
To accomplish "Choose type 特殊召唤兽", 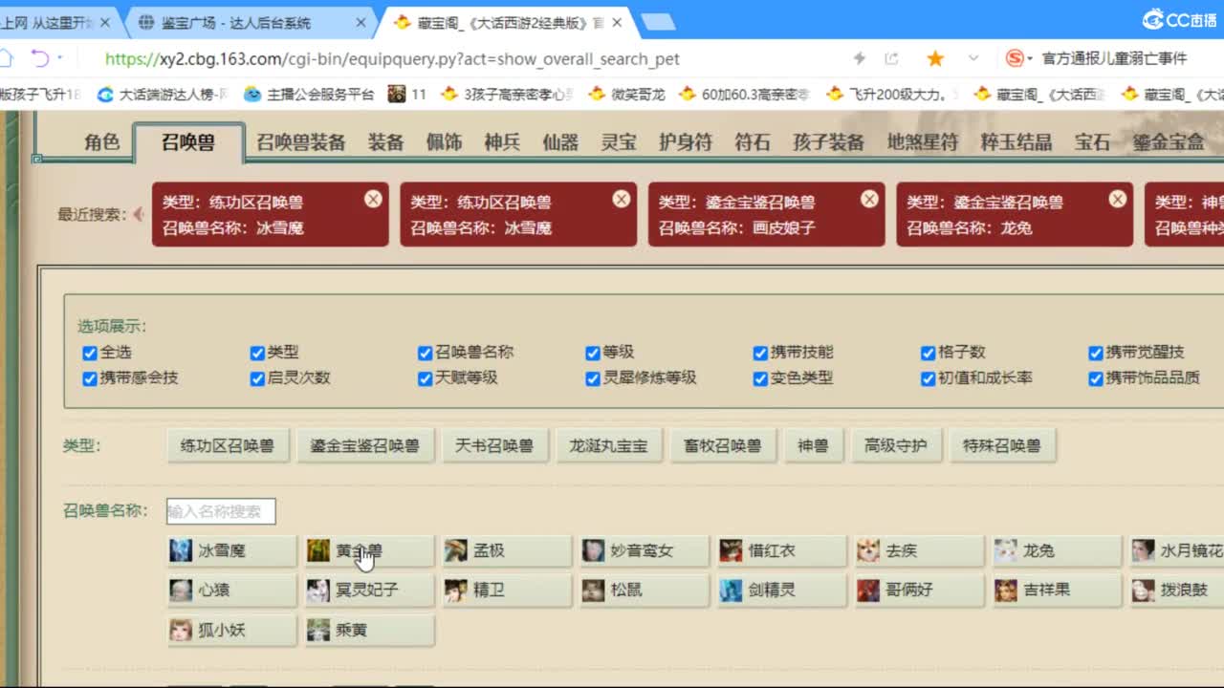I will click(x=1002, y=445).
